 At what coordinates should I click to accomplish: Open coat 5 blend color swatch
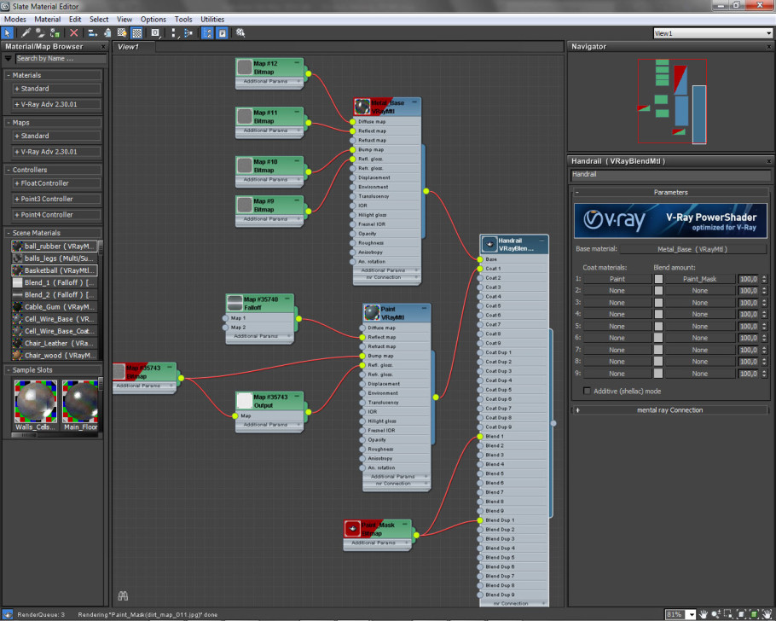click(x=658, y=327)
